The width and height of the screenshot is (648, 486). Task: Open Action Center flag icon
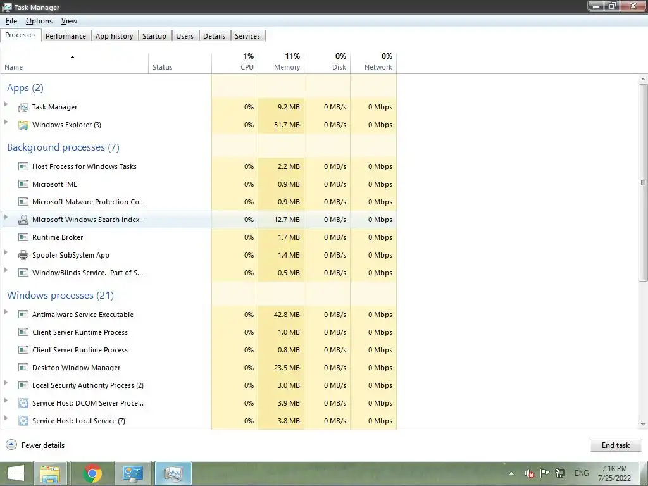coord(544,473)
